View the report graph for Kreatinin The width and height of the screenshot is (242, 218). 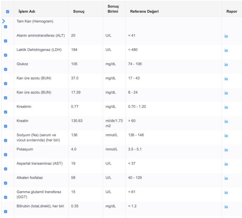pos(226,107)
